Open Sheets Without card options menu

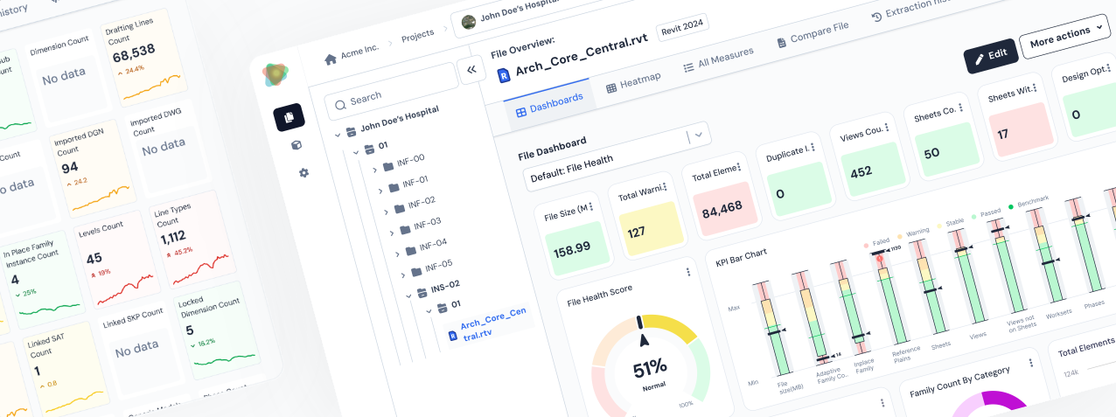1035,87
